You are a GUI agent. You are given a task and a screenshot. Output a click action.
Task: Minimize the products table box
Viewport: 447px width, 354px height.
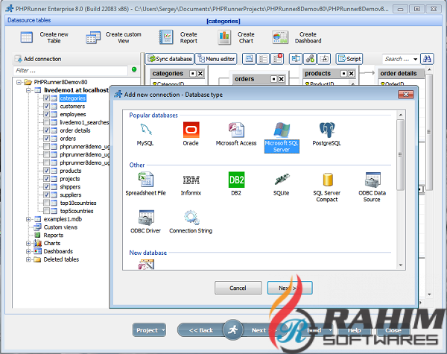(343, 74)
